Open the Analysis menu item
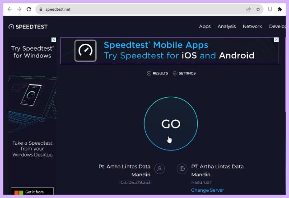This screenshot has width=289, height=198. (x=227, y=26)
